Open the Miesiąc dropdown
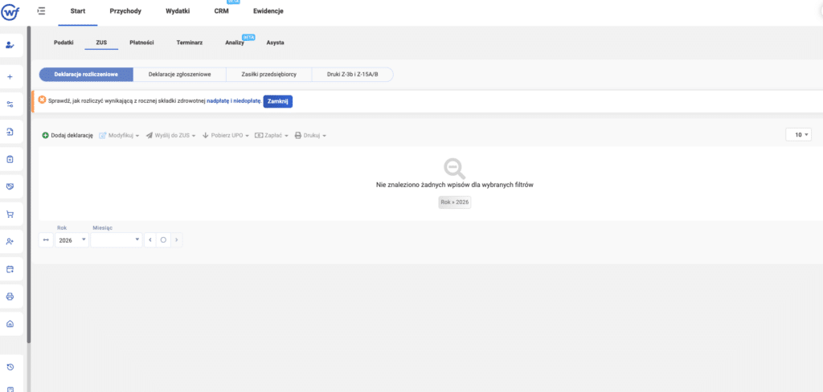 117,240
